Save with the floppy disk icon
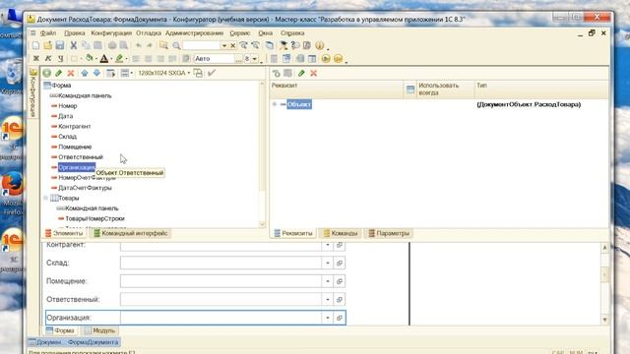 (60, 46)
